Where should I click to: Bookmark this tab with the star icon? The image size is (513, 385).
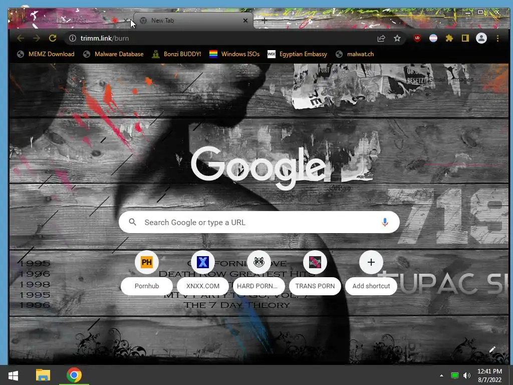coord(397,38)
